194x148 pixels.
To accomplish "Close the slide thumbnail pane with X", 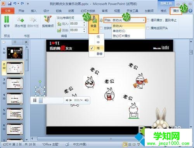I will click(26, 42).
